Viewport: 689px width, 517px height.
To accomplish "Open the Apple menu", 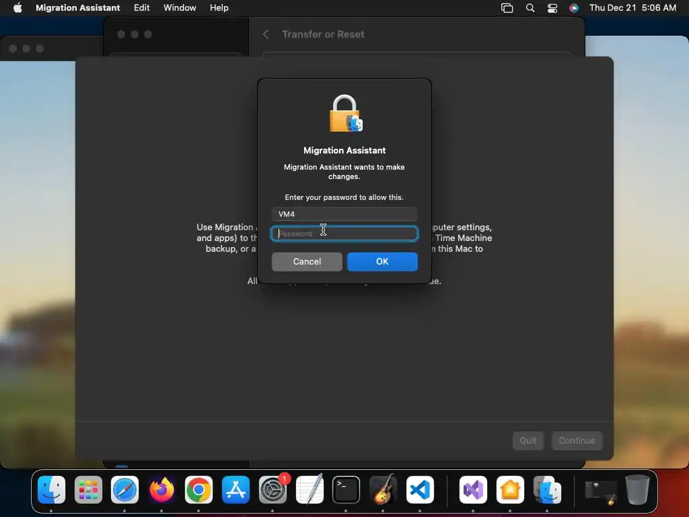I will coord(17,7).
